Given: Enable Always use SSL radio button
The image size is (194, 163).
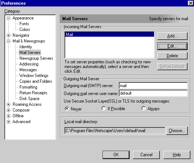Looking at the screenshot, I should pyautogui.click(x=143, y=108).
